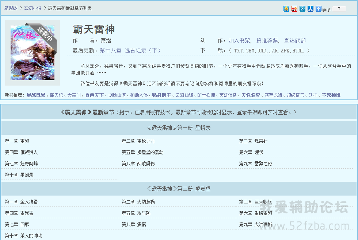Share via Sina Weibo icon
The image size is (358, 240).
pyautogui.click(x=294, y=9)
